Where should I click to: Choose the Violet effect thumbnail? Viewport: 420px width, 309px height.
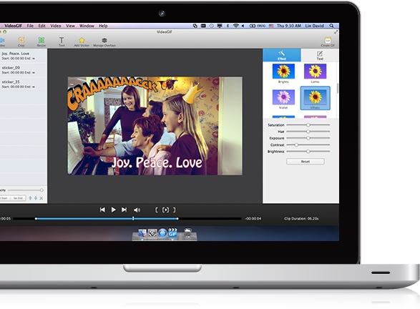point(283,99)
